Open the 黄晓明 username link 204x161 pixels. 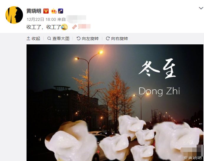34,11
